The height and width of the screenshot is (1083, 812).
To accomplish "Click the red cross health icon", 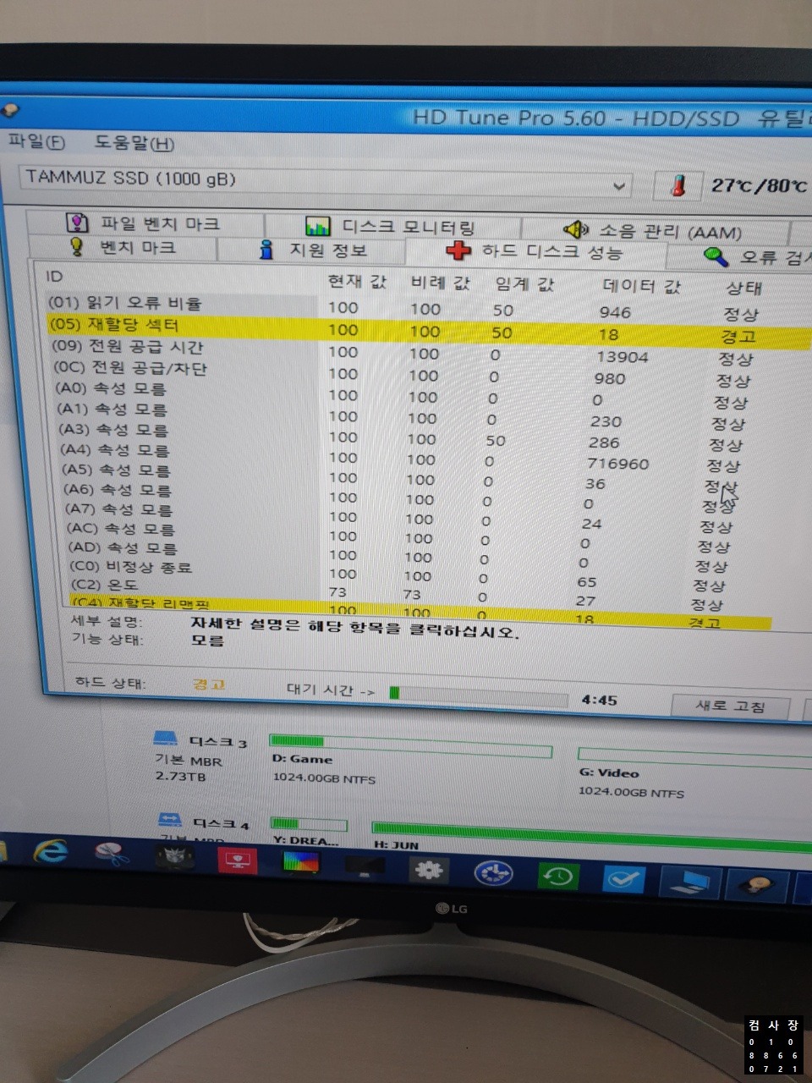I will [x=458, y=250].
